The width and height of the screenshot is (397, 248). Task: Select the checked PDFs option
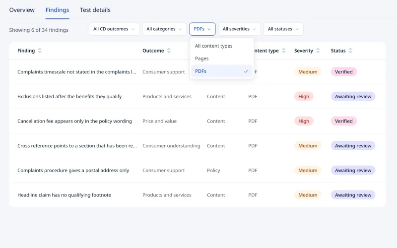pos(222,71)
